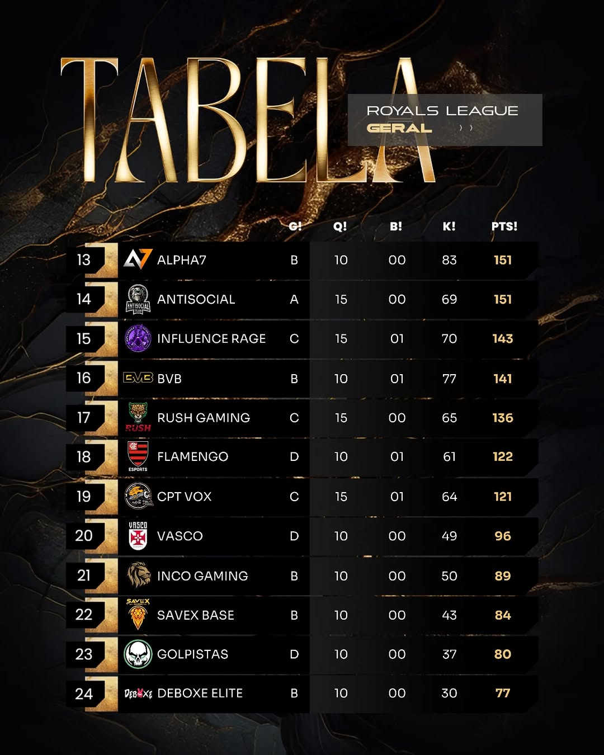The height and width of the screenshot is (755, 604).
Task: Select the Savex Base logo
Action: coord(138,614)
